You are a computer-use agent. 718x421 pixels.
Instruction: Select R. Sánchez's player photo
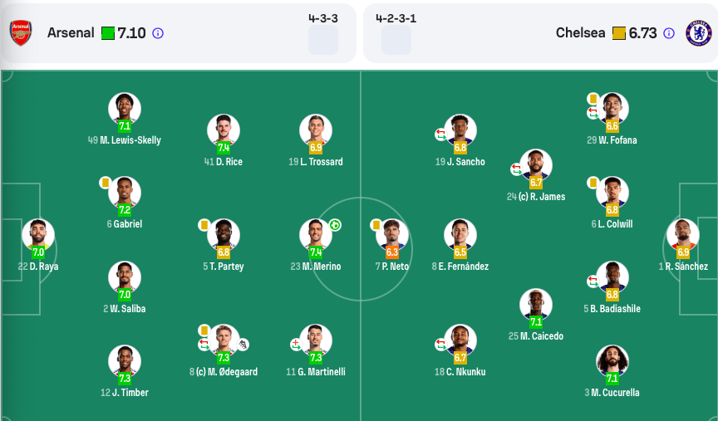click(x=681, y=234)
